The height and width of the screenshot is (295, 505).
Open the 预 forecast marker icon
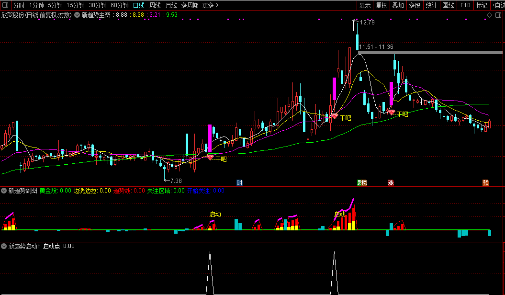486,183
